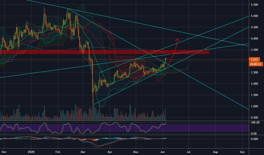264x155 pixels.
Task: Click the Jul label on time axis
Action: pyautogui.click(x=188, y=152)
